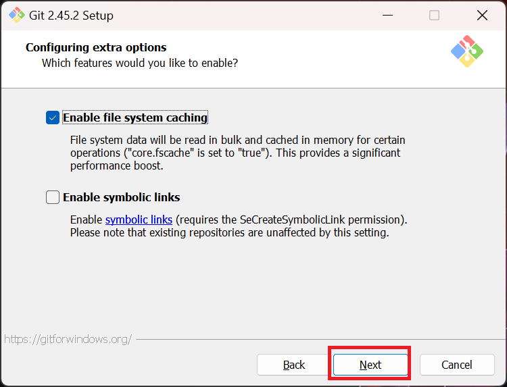
Task: Click the 'Configuring extra options' heading
Action: [x=96, y=47]
